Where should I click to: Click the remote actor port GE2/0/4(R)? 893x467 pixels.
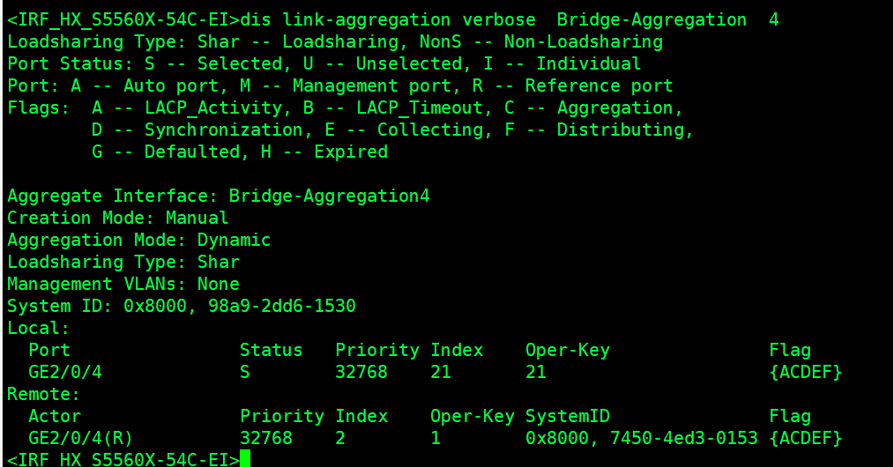81,438
